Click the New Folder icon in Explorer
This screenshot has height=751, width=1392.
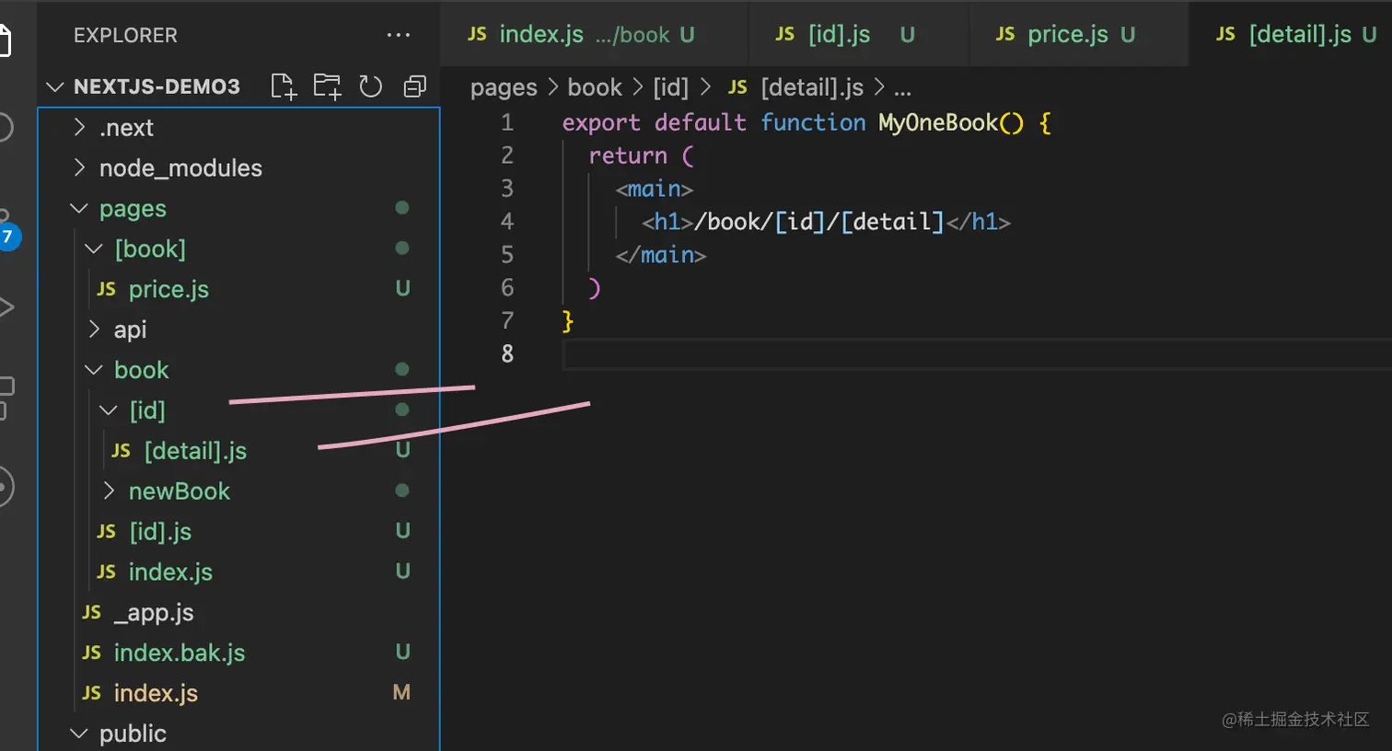point(327,87)
